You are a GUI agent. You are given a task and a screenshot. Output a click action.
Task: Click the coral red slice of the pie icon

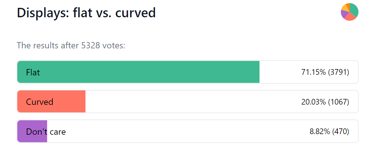pos(350,17)
